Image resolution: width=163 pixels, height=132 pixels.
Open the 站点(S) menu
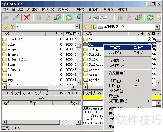pos(18,9)
